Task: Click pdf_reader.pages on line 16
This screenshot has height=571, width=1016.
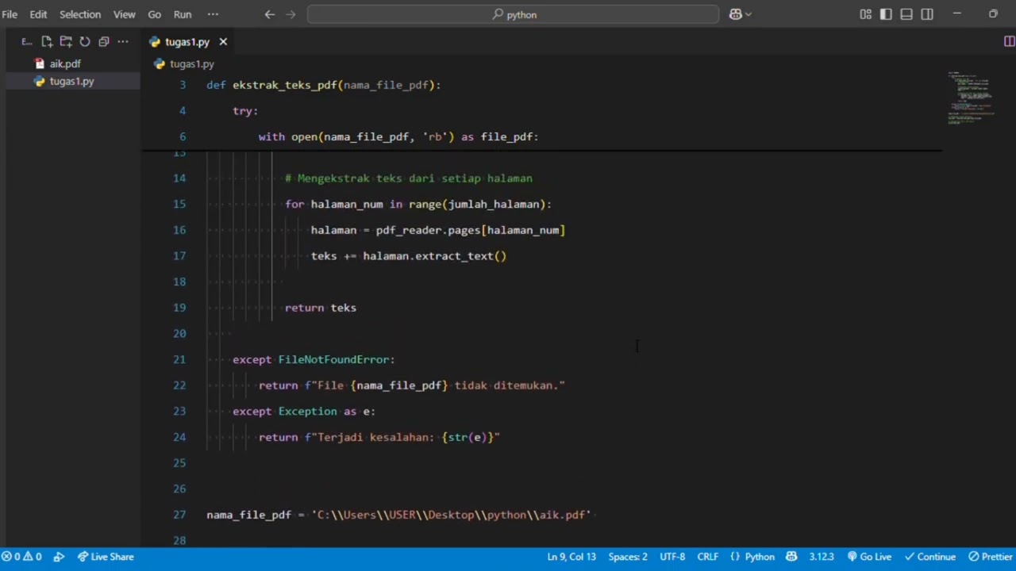Action: (428, 230)
